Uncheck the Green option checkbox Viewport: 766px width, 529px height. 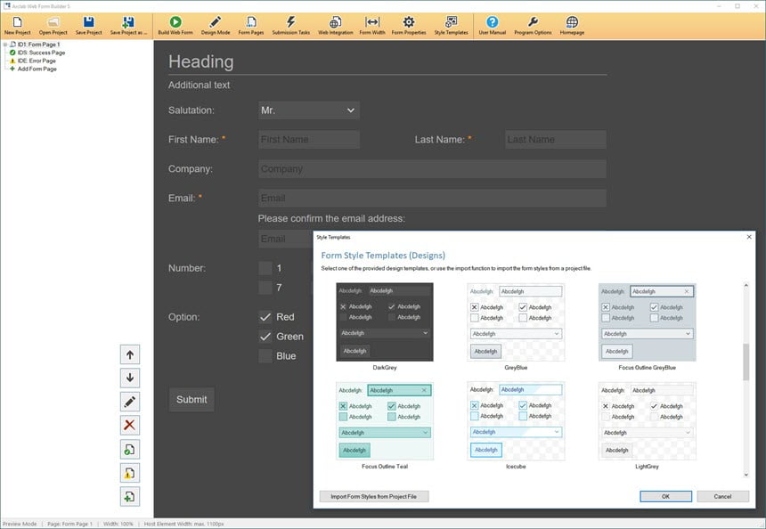pyautogui.click(x=265, y=337)
